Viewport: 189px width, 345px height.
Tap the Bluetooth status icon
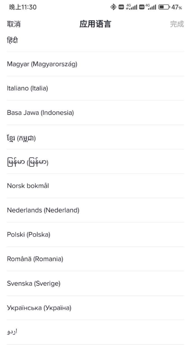click(113, 7)
